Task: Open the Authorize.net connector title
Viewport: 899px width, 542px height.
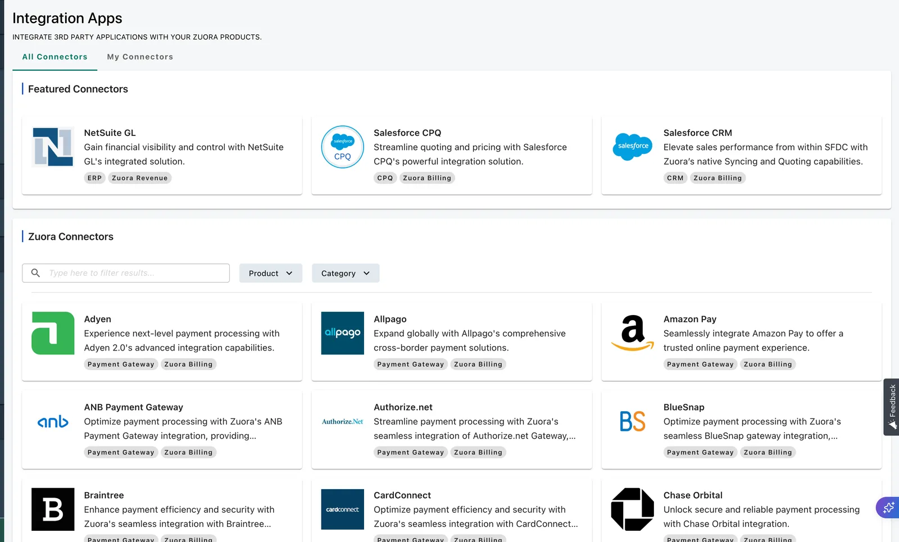Action: coord(403,407)
